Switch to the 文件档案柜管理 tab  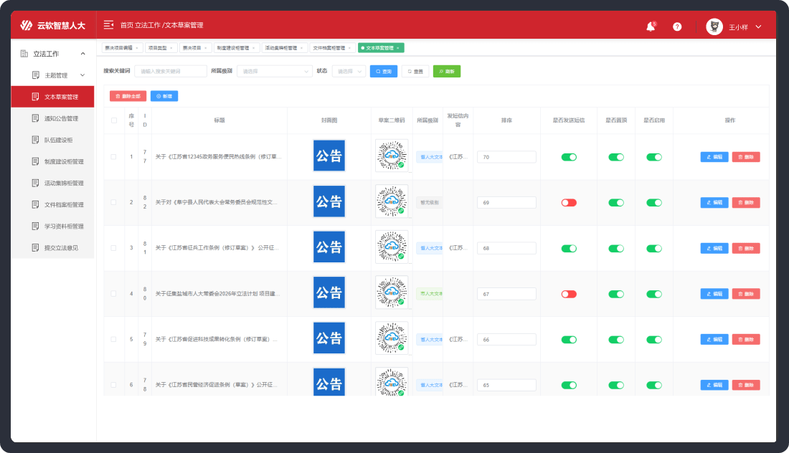pyautogui.click(x=328, y=49)
